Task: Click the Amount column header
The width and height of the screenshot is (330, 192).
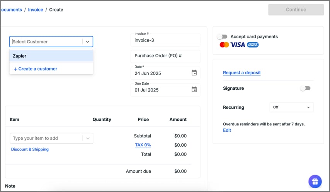Action: pyautogui.click(x=178, y=120)
